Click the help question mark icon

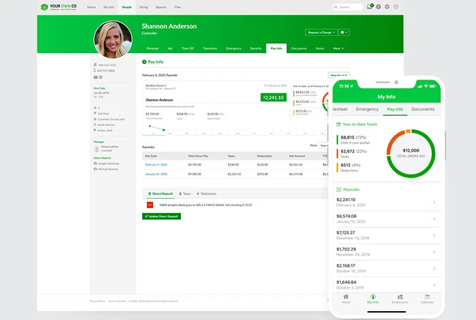(378, 7)
